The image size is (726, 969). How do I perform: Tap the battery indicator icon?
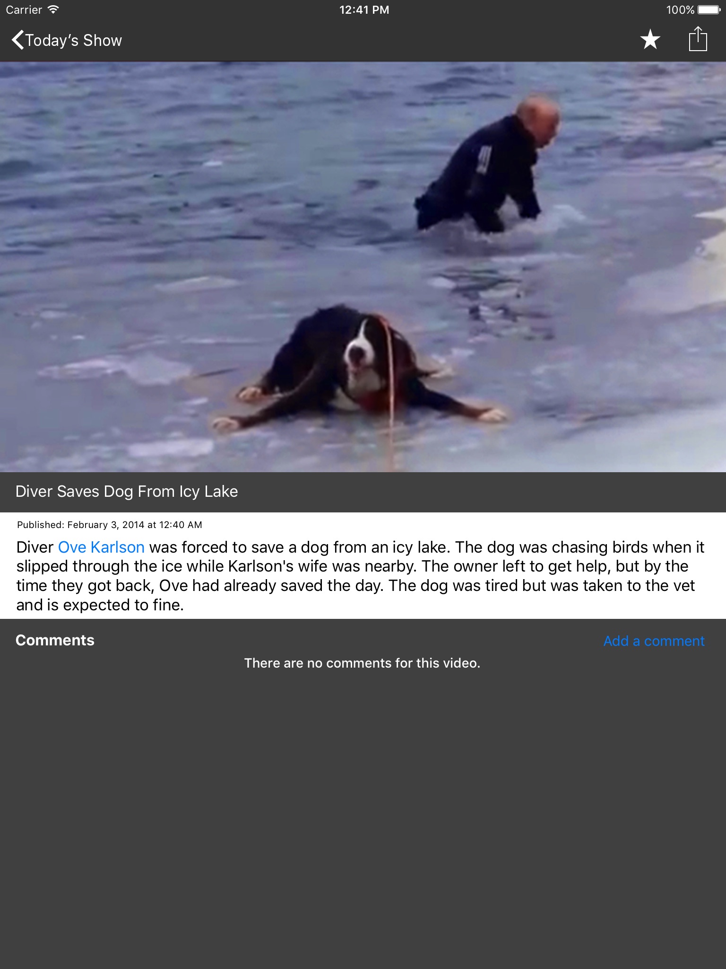coord(709,10)
